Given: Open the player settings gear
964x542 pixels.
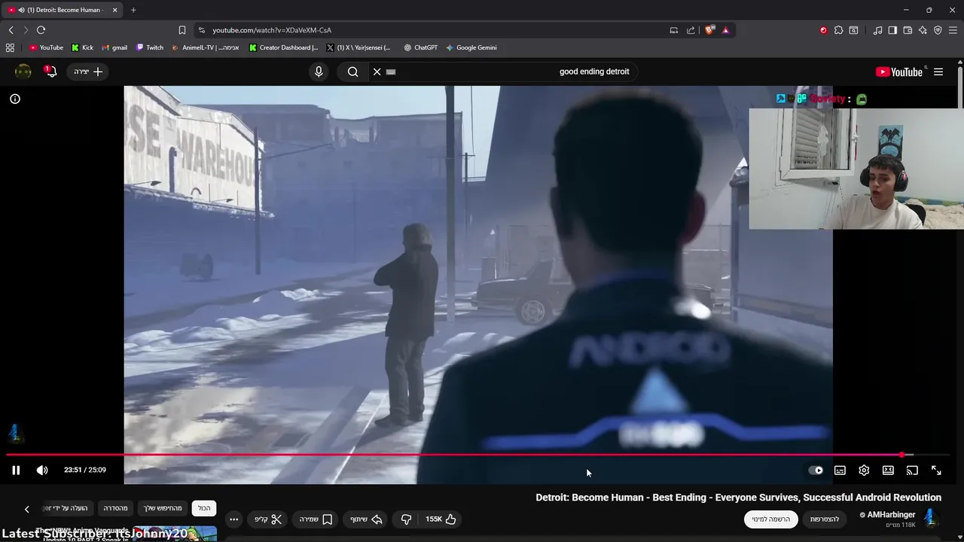Looking at the screenshot, I should pos(864,470).
